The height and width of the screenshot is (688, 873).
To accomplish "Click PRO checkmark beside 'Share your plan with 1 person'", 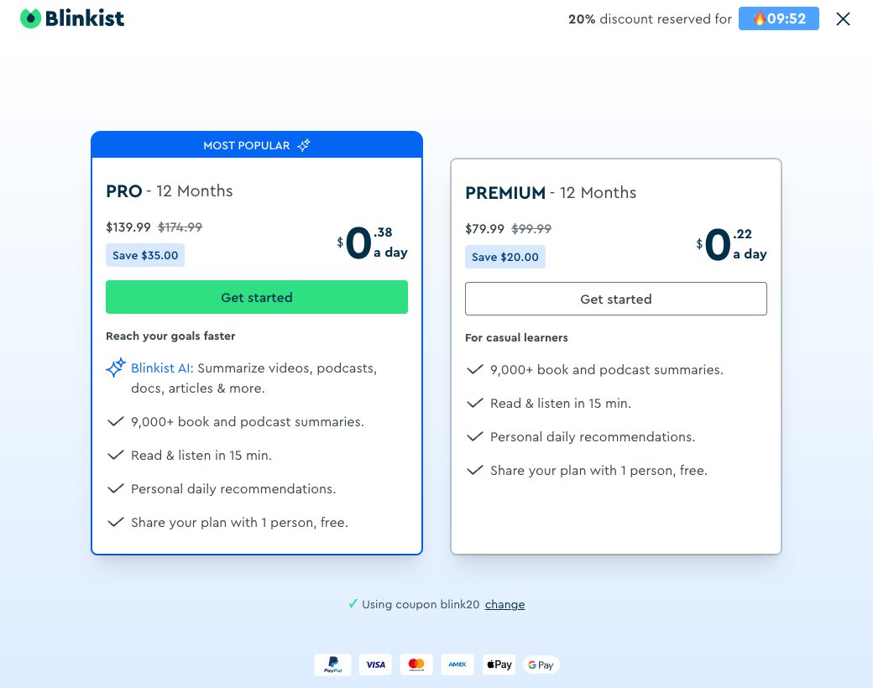I will [115, 522].
